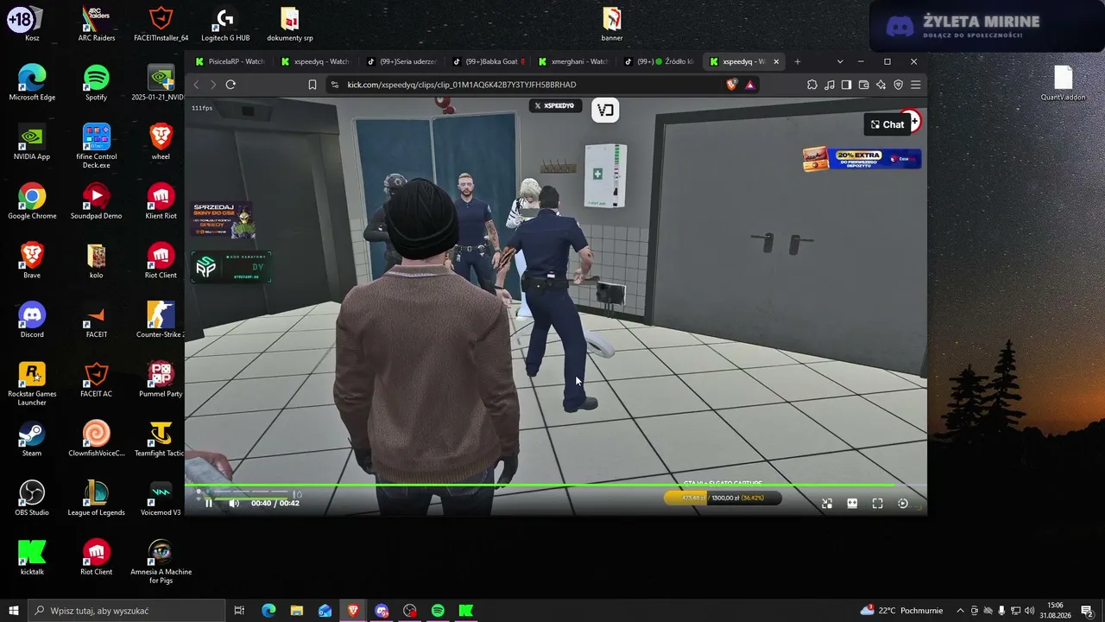1105x622 pixels.
Task: Open the Brave Rewards triangle icon
Action: point(750,85)
